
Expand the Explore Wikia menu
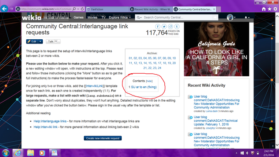coord(120,17)
